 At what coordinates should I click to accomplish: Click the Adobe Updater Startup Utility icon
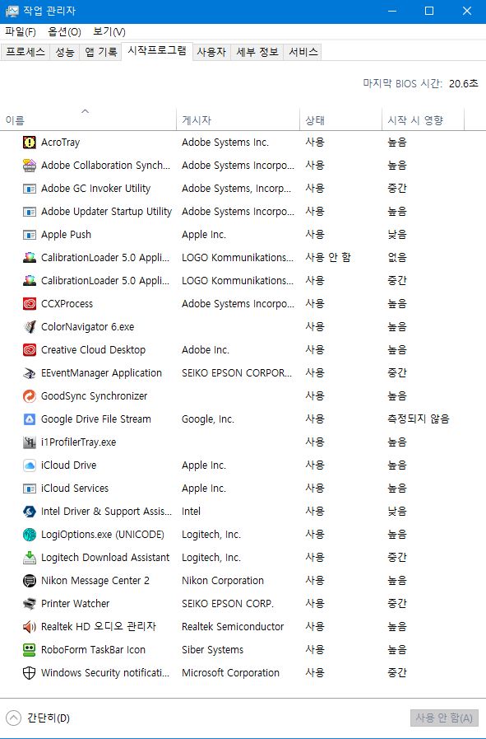29,212
